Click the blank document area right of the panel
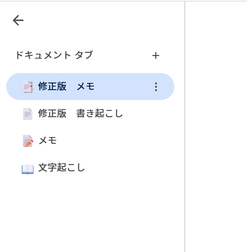Screen dimensions: 247x252 pos(216,126)
